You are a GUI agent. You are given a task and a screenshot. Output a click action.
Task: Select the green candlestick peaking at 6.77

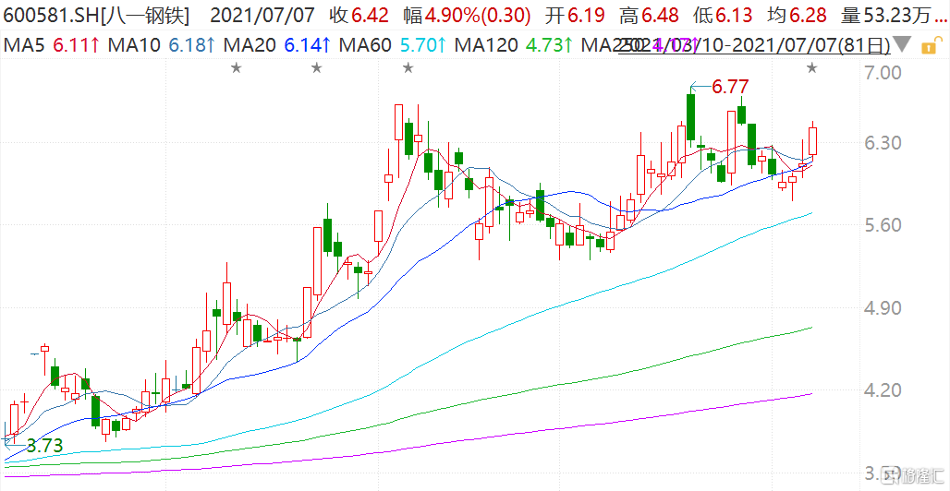pos(690,117)
